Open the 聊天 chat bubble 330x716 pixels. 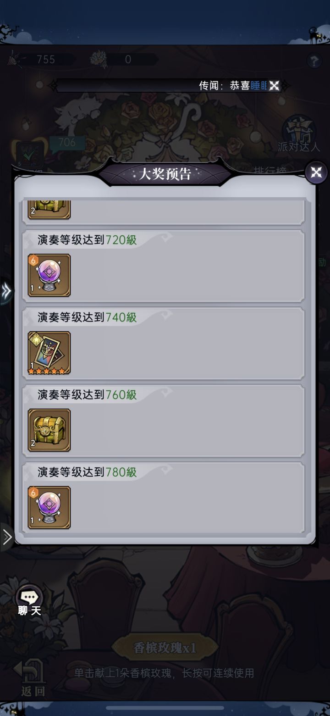coord(29,601)
